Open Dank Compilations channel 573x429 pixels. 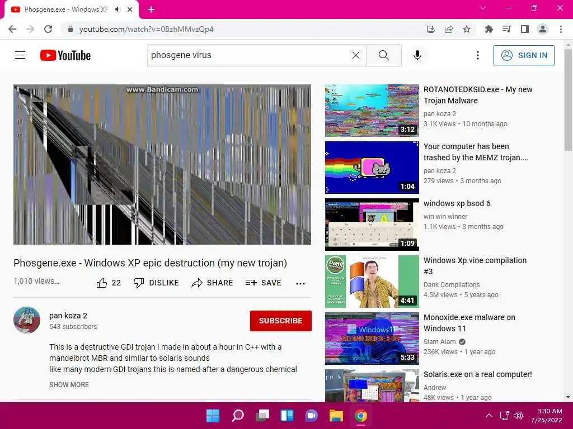click(x=452, y=284)
